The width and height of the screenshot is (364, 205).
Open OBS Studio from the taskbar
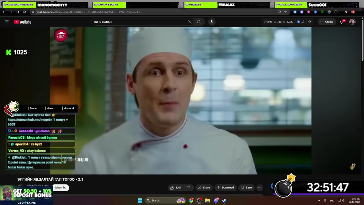(199, 200)
